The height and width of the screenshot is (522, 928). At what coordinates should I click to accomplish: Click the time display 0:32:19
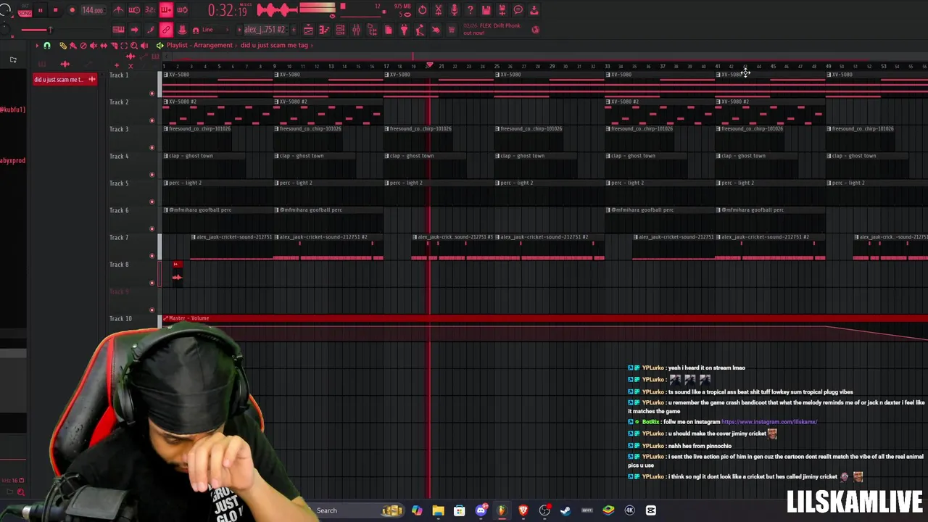[x=227, y=10]
